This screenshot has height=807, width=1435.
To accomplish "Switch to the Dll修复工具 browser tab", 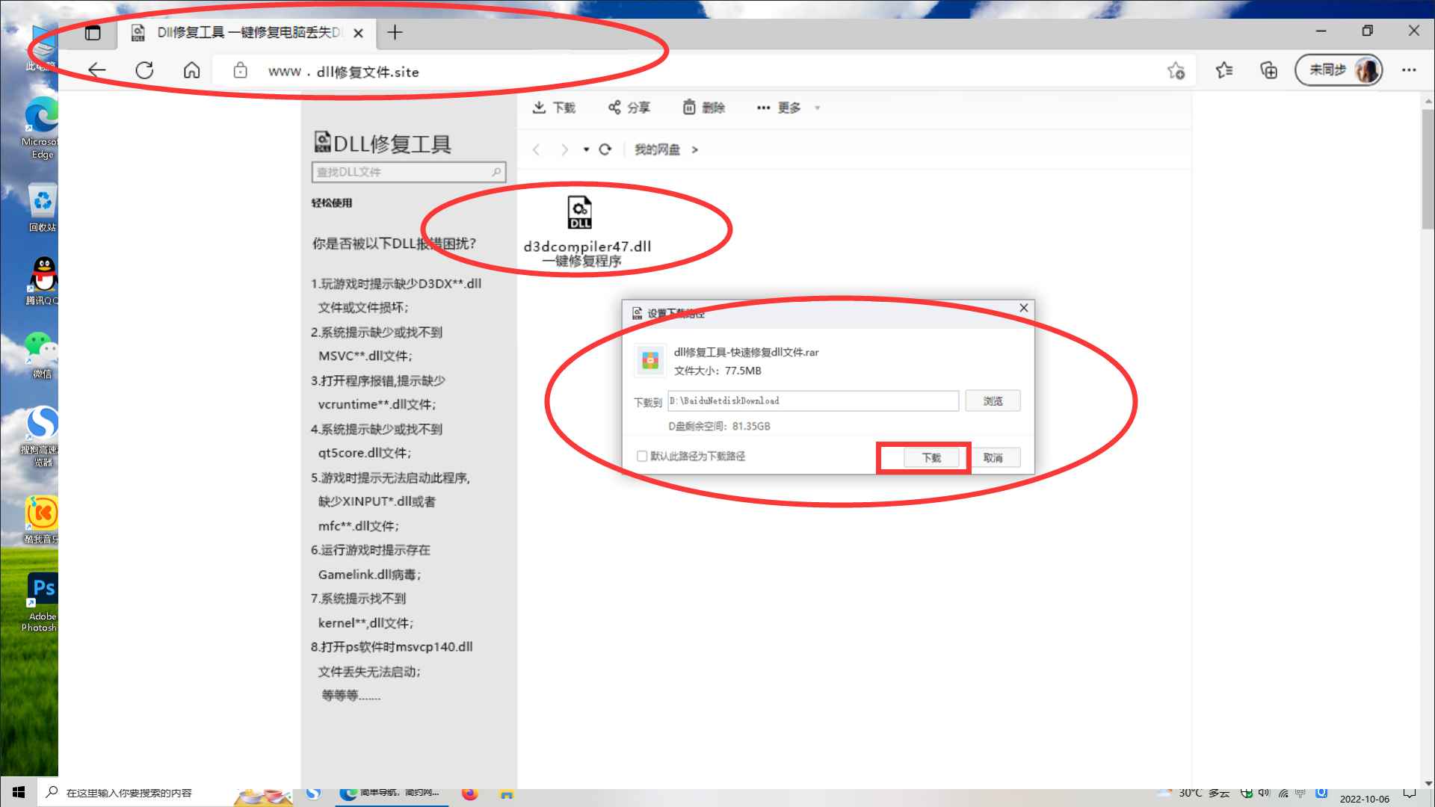I will (x=239, y=32).
